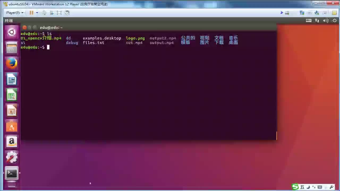
Task: Click the 音乐 directory name
Action: [233, 38]
